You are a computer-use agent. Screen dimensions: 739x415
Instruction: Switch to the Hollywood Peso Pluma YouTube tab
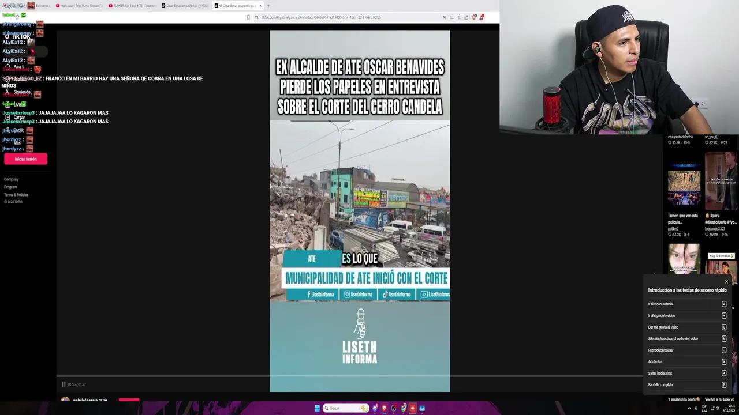79,6
